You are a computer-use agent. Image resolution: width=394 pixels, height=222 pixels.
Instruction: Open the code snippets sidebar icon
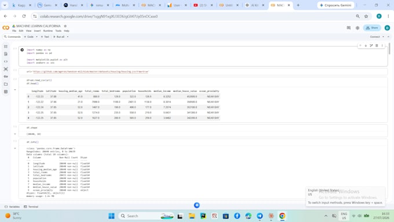tap(6, 61)
